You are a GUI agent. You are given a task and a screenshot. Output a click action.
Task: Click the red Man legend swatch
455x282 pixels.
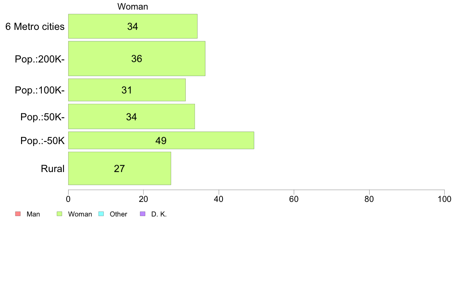pyautogui.click(x=18, y=214)
